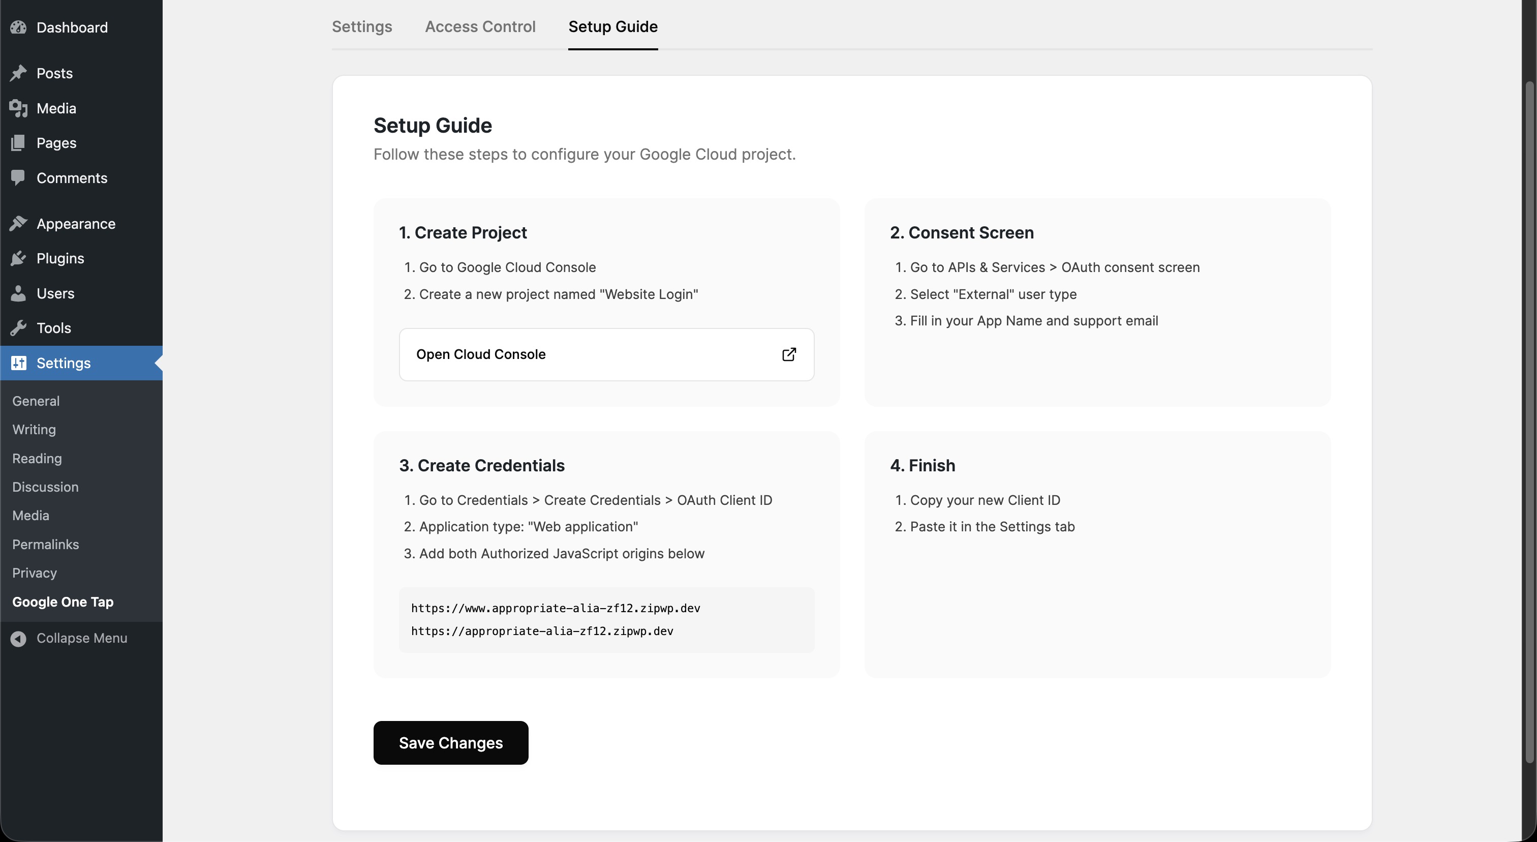Viewport: 1537px width, 842px height.
Task: Switch to the Access Control tab
Action: (x=480, y=27)
